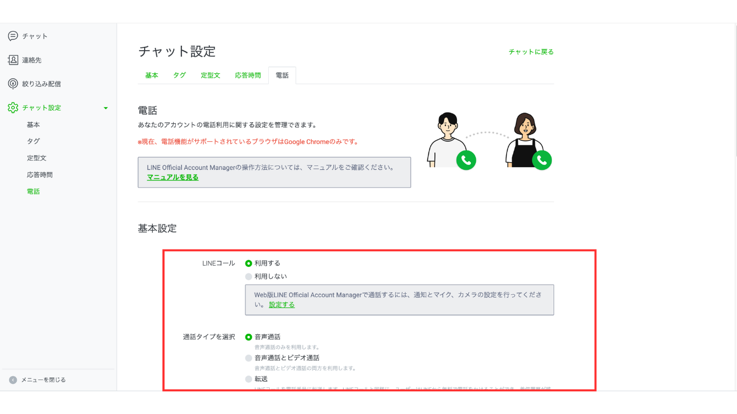Open the チャット speech bubble icon
The image size is (737, 414).
[13, 36]
